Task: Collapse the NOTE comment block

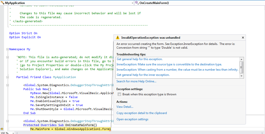Action: [x=8, y=57]
